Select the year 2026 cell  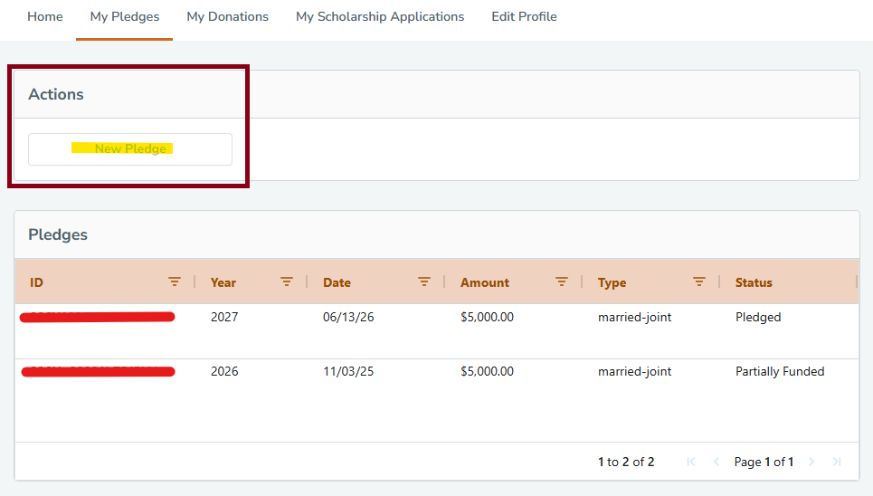(224, 371)
